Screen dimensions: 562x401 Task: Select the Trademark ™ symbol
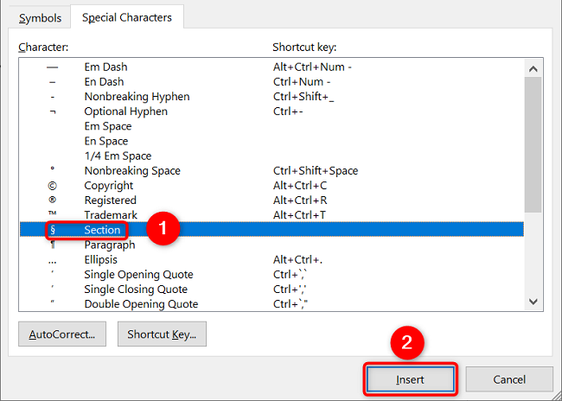pos(111,215)
